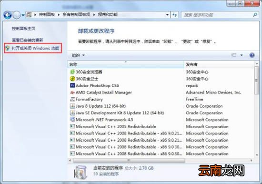The image size is (262, 184).
Task: Select 所有控制面板项 in the breadcrumb path
Action: 76,15
